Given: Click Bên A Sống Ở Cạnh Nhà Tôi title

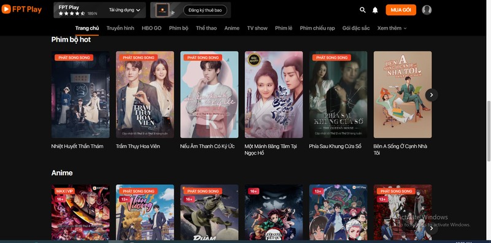Looking at the screenshot, I should click(401, 150).
